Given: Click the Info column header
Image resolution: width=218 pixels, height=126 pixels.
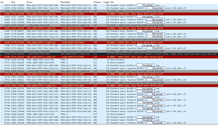Looking at the screenshot, I should (163, 2).
